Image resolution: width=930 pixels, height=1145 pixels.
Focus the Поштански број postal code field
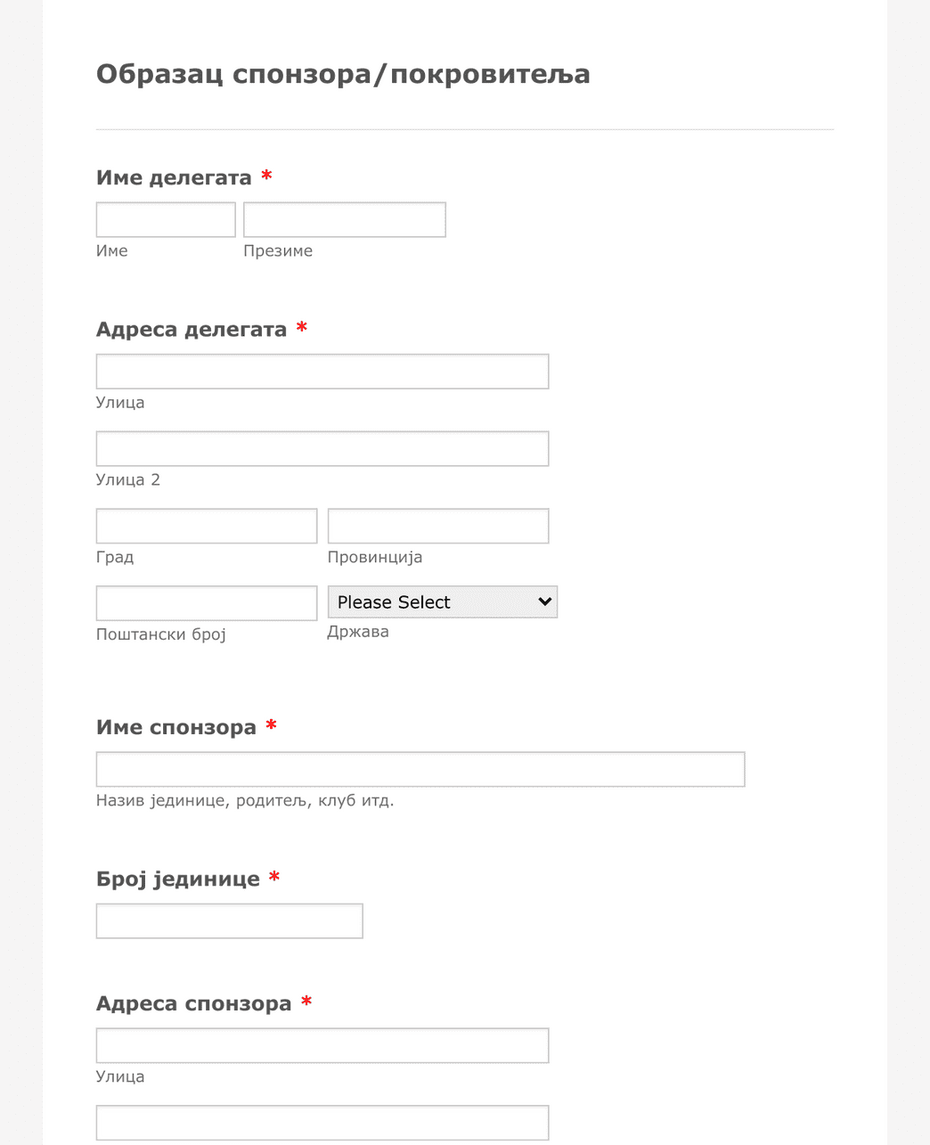tap(206, 602)
